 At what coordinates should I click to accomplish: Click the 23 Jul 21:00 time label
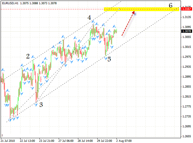coord(47,141)
